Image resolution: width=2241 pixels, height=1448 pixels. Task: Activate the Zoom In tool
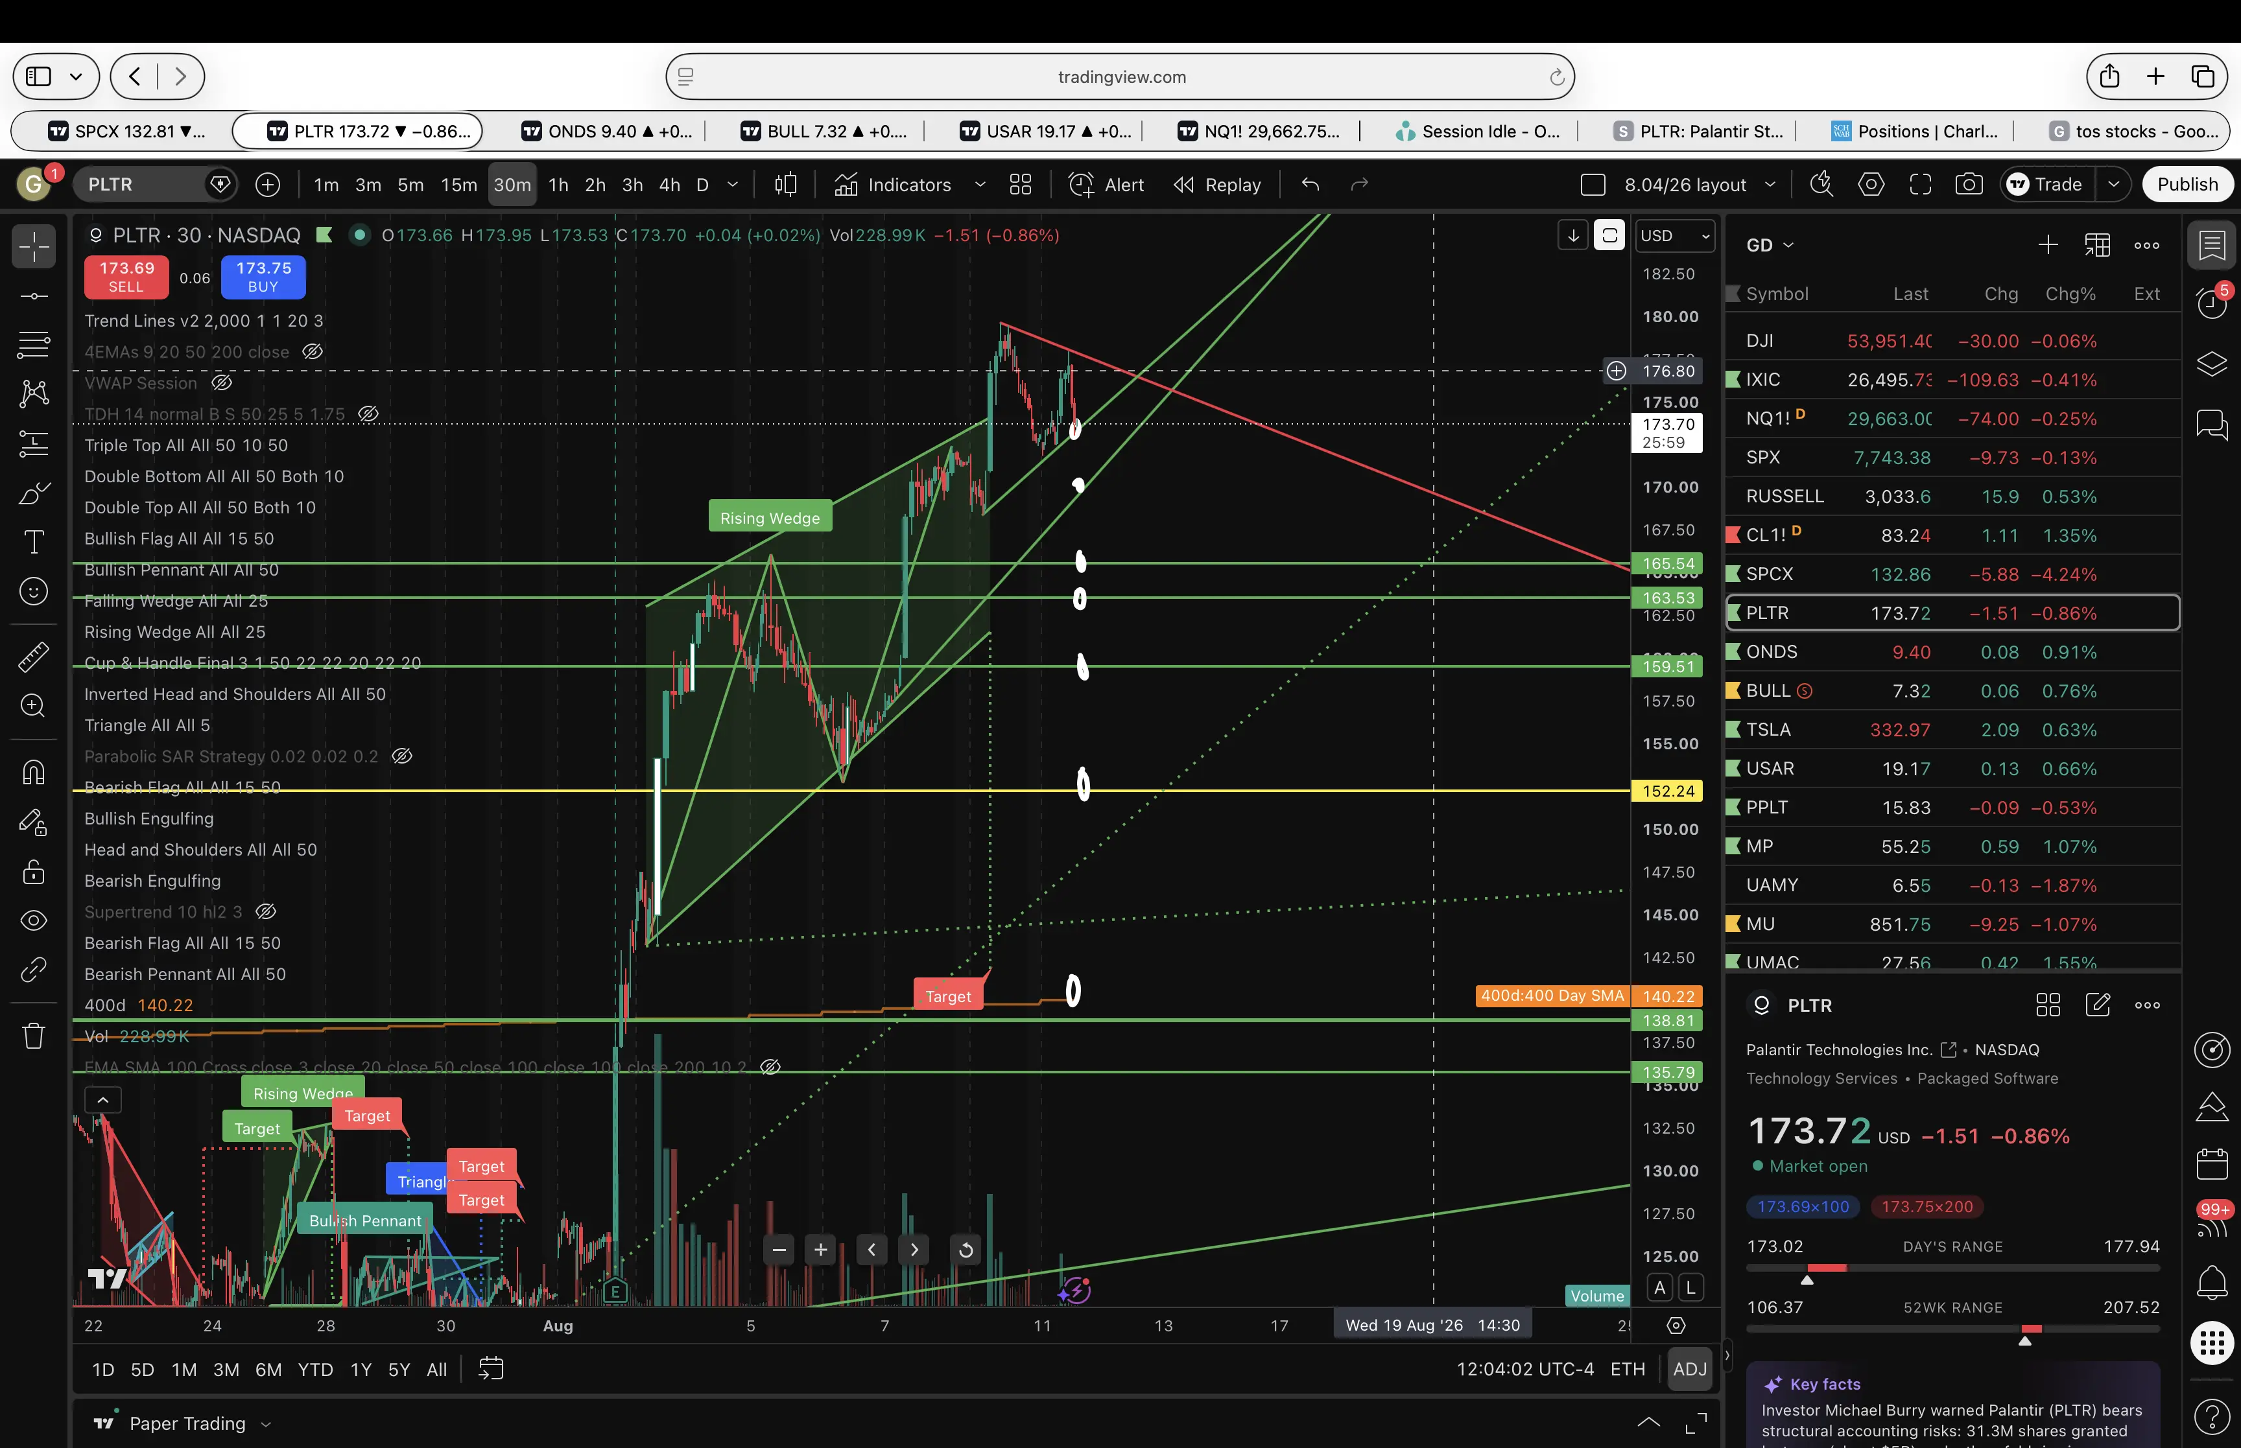tap(34, 705)
